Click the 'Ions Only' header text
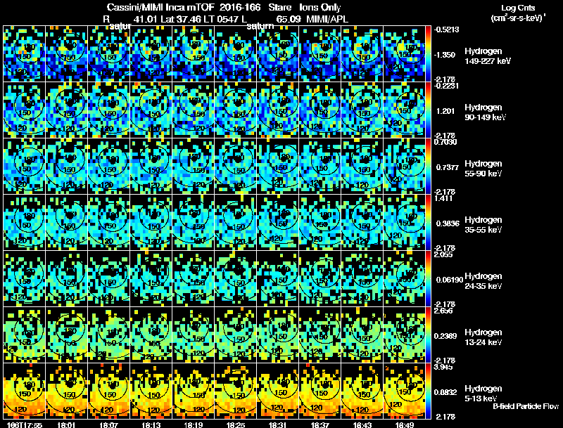Screen dimensions: 563x428 point(320,7)
